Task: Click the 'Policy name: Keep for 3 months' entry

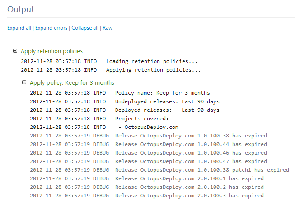Action: [x=163, y=93]
